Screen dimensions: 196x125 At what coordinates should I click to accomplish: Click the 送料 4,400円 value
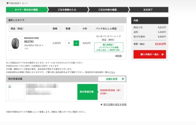point(162,32)
